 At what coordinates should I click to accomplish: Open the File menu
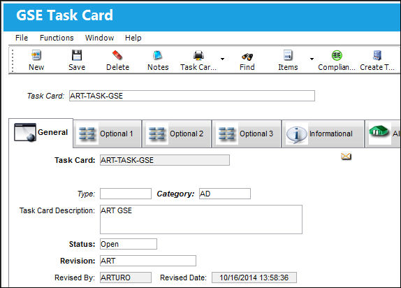coord(22,38)
